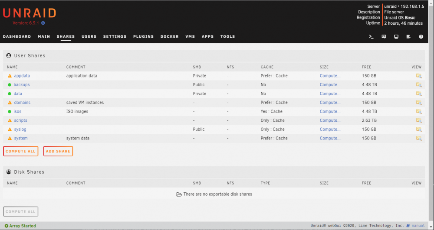
Task: Open the feedback icon in header
Action: pos(384,36)
